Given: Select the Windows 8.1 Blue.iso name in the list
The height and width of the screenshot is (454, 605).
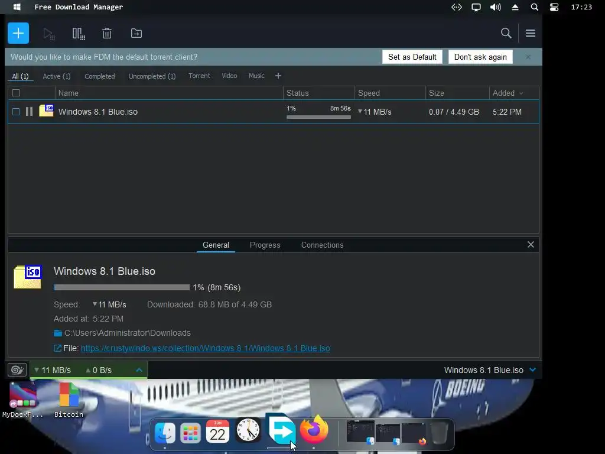Looking at the screenshot, I should tap(98, 112).
